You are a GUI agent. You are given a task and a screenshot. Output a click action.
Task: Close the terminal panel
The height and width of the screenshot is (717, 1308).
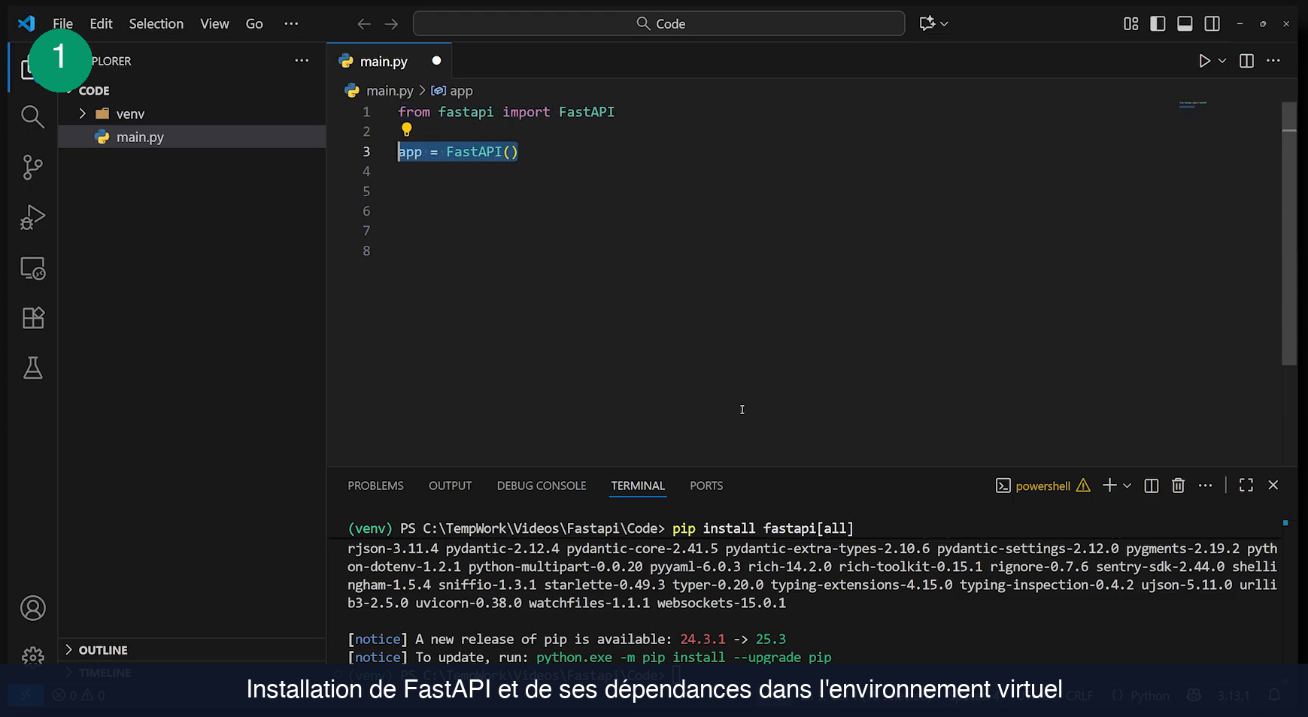pos(1273,486)
